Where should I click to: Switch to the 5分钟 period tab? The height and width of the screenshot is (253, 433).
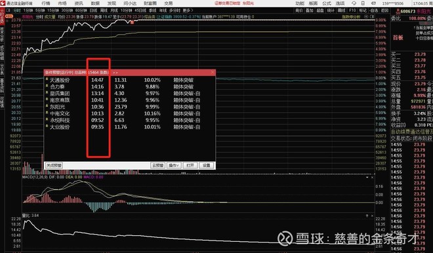point(40,10)
